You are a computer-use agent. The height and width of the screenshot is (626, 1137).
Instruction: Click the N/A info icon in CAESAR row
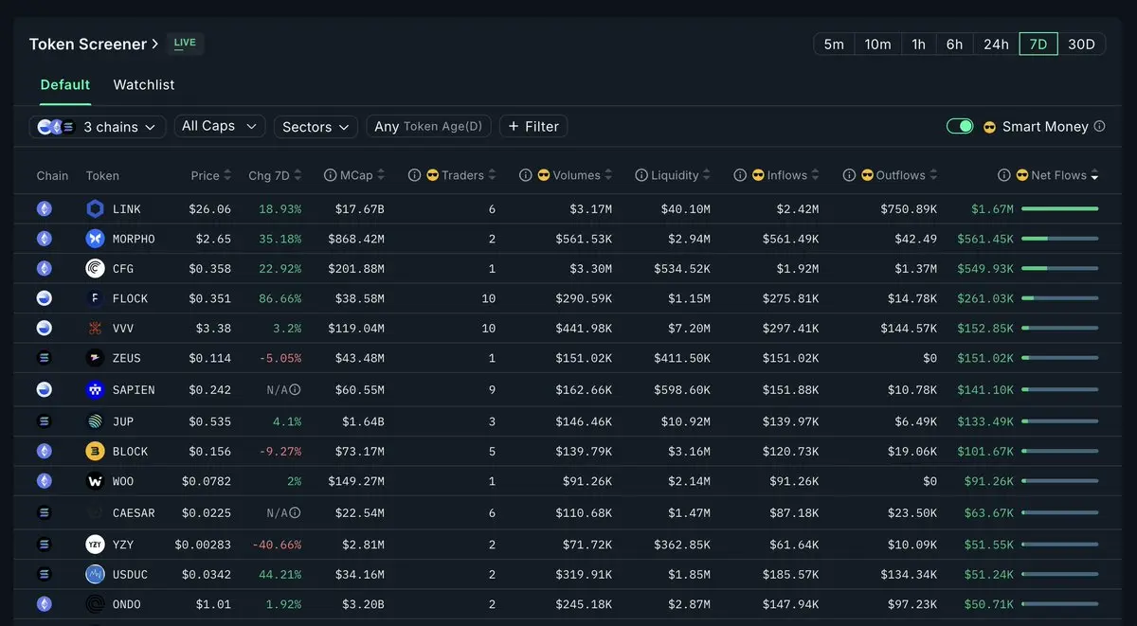click(295, 512)
